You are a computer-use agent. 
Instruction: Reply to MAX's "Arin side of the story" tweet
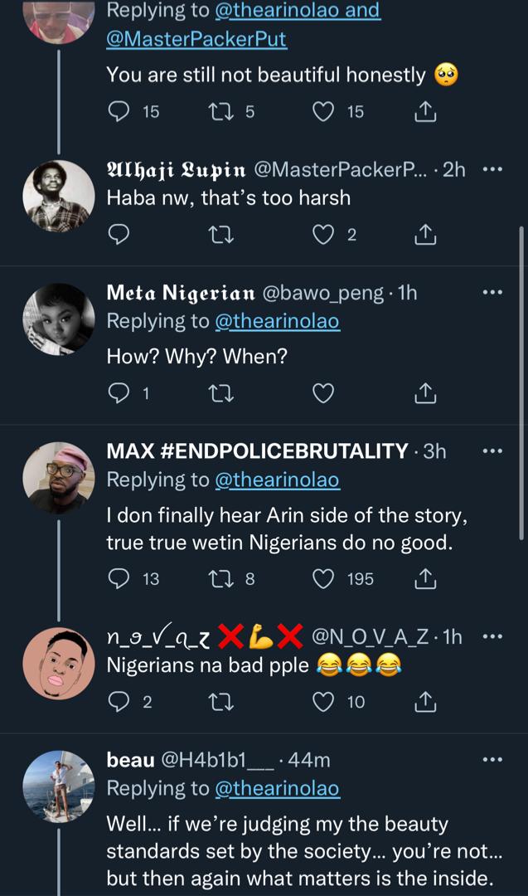[119, 578]
